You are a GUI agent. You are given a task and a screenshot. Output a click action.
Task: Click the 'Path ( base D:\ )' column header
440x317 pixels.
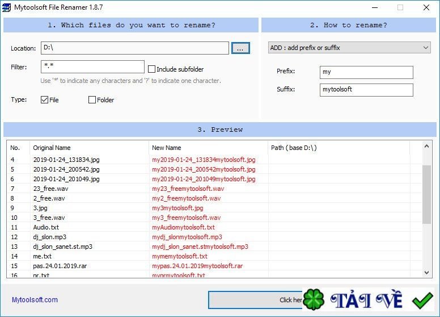click(x=339, y=148)
